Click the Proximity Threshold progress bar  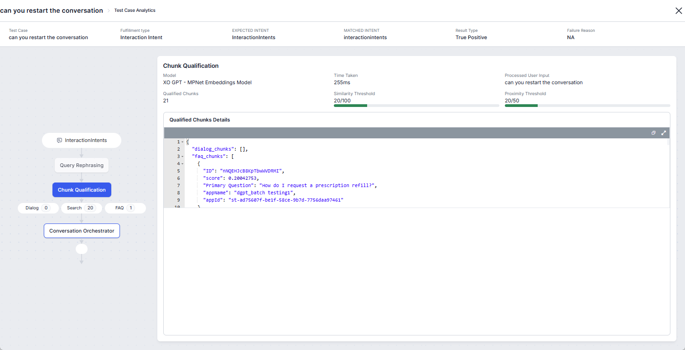tap(587, 106)
